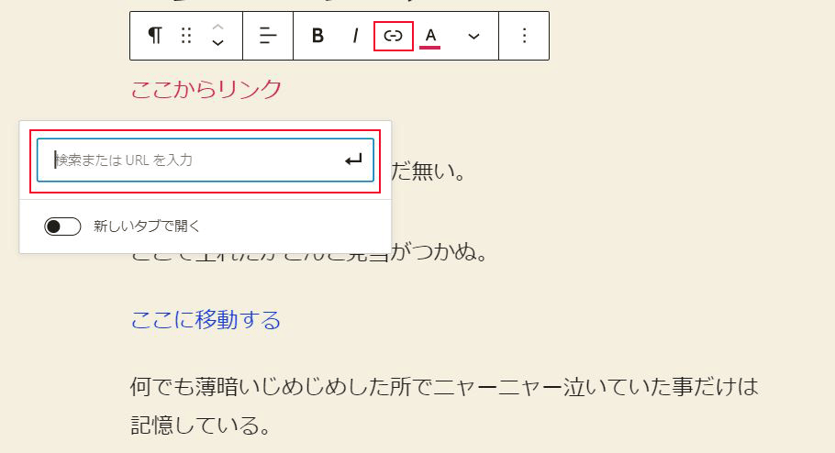The image size is (835, 453).
Task: Click the blue 'ここに移動する' link
Action: pyautogui.click(x=206, y=320)
